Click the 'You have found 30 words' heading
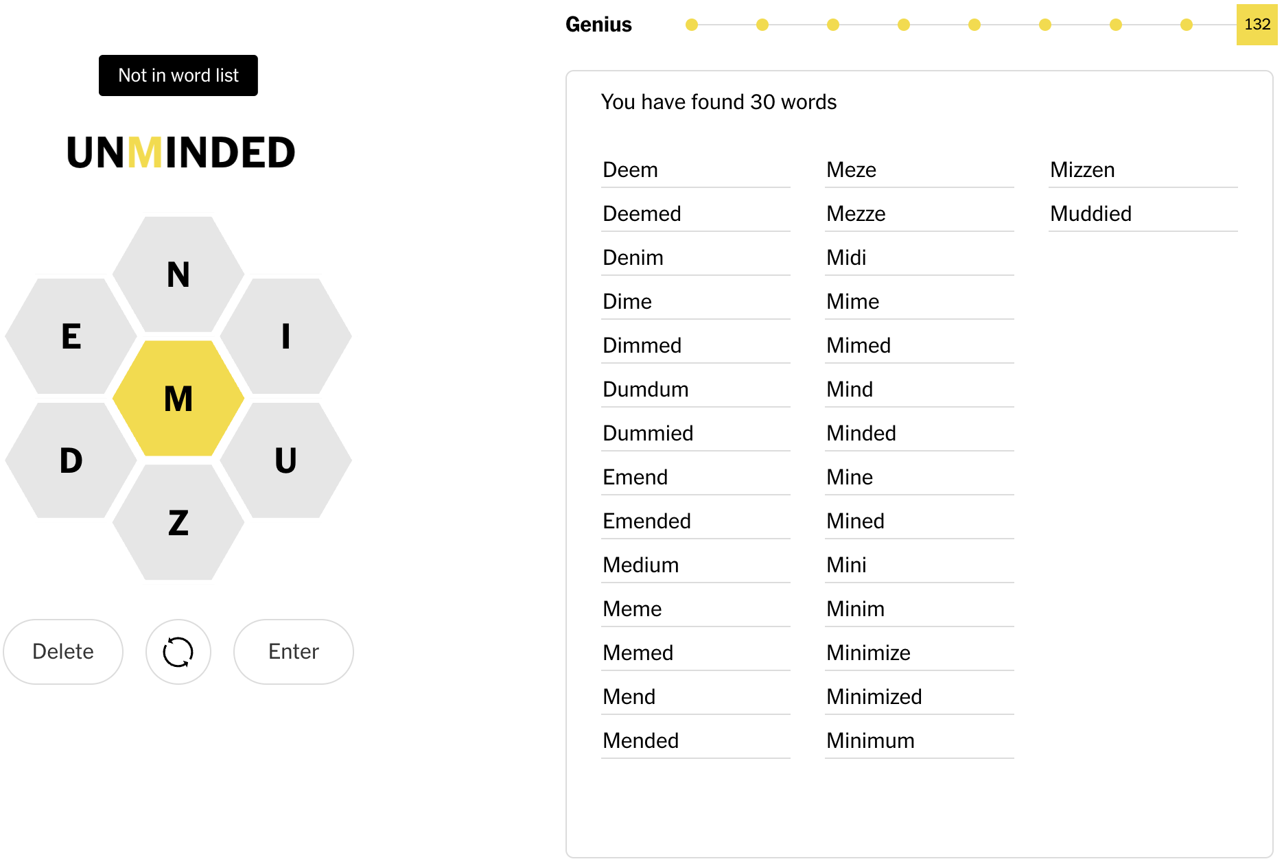 point(719,102)
